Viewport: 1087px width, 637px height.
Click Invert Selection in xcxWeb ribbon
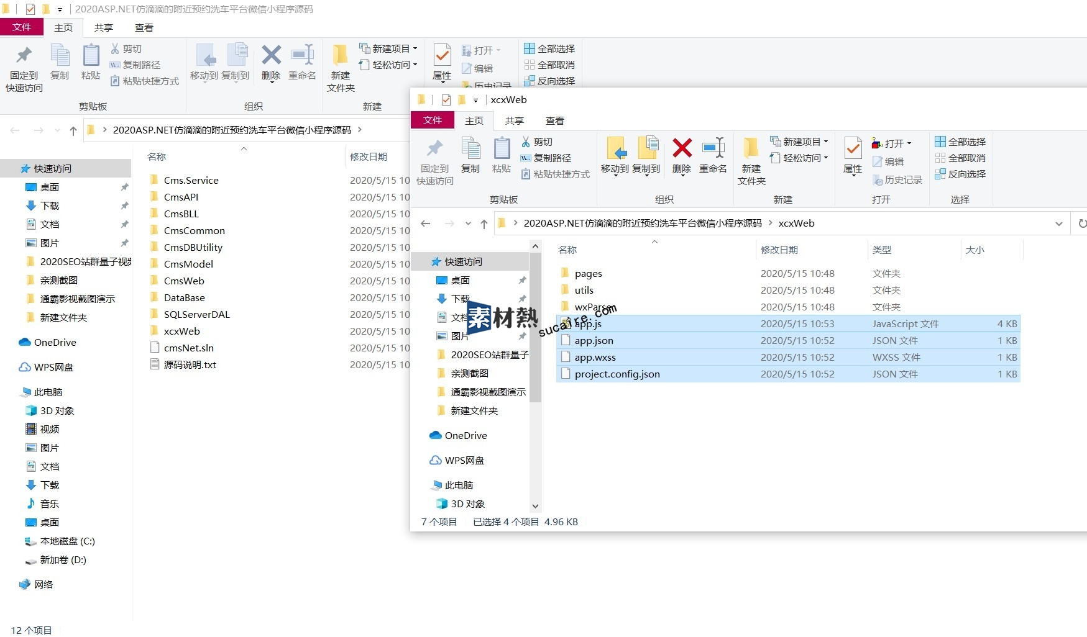[960, 174]
